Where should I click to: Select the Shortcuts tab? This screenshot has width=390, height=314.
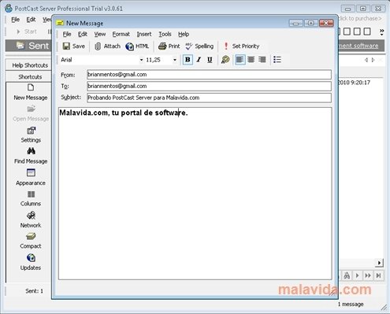(30, 77)
